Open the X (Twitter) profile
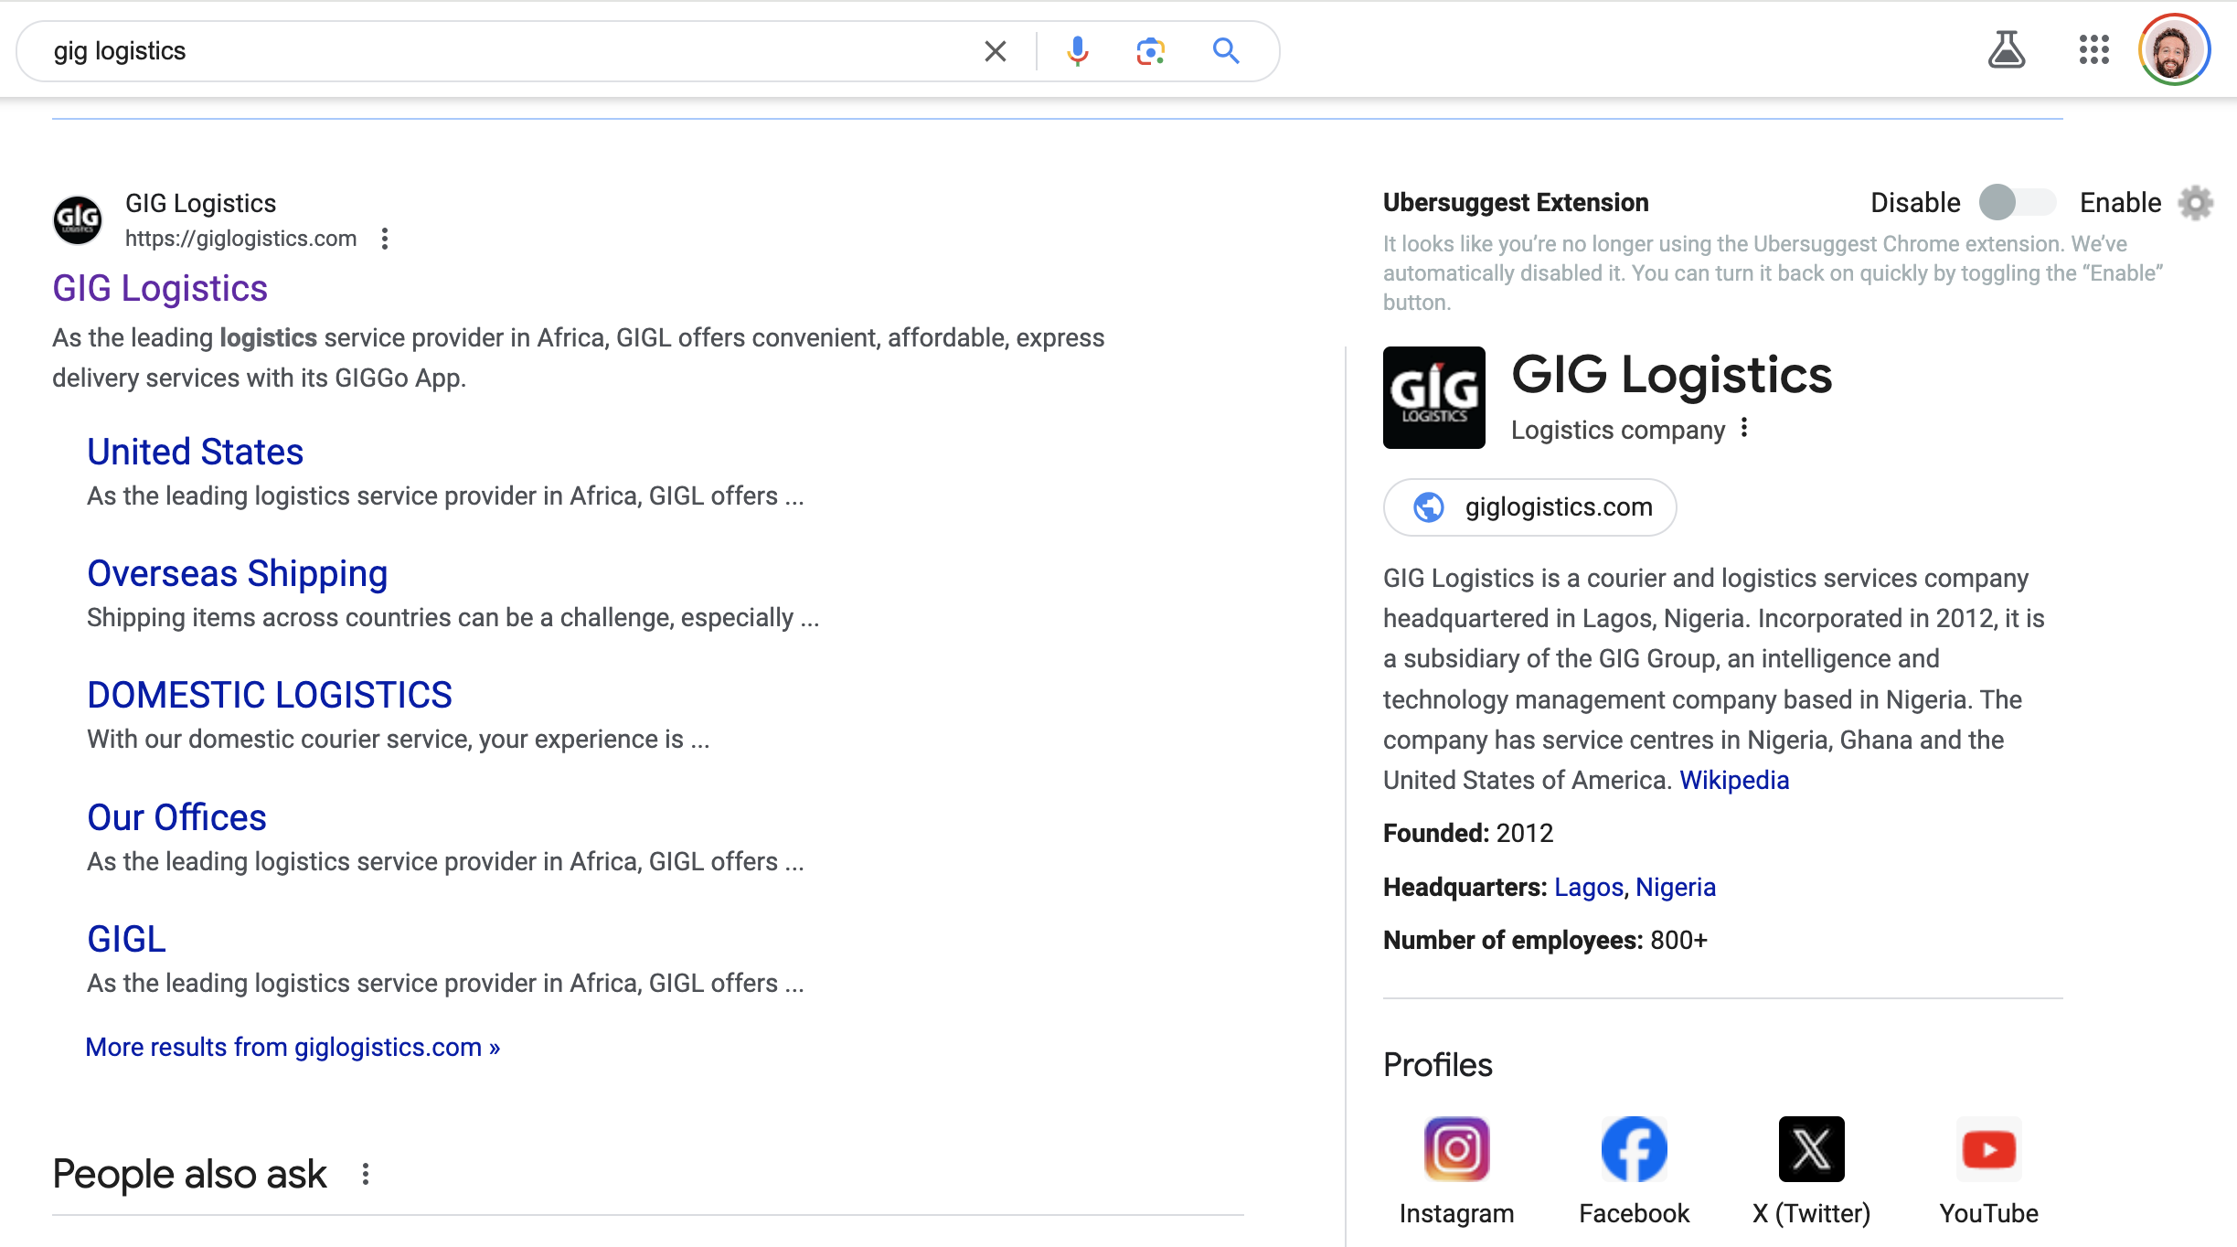This screenshot has height=1247, width=2237. point(1811,1149)
